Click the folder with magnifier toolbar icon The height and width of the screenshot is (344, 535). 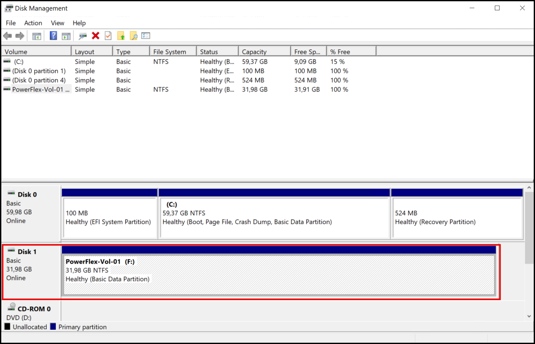(x=133, y=36)
